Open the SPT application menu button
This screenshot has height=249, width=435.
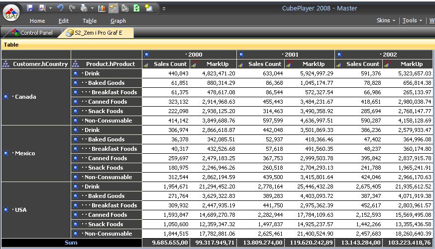tap(11, 13)
